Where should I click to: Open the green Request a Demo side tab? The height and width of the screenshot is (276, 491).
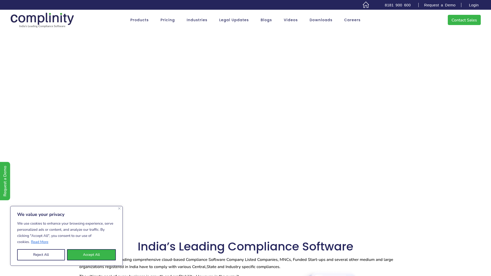pyautogui.click(x=5, y=181)
